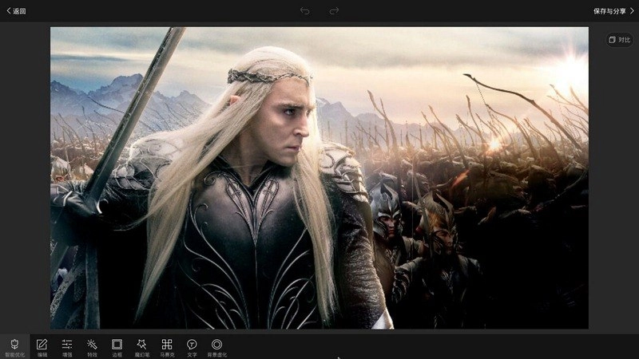
Task: Toggle the 对比 compare view
Action: coord(619,40)
